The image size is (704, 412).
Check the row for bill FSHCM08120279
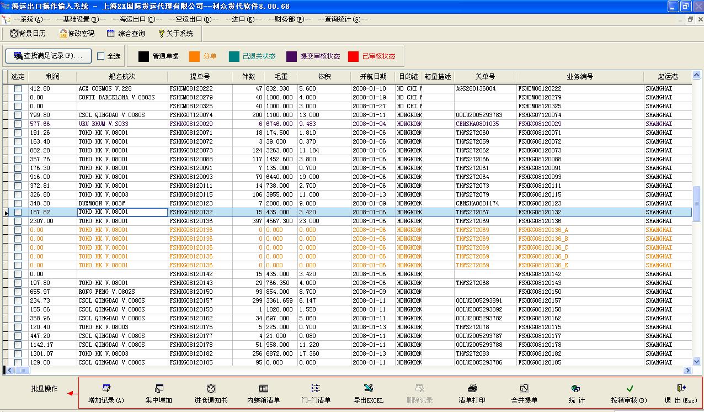18,97
